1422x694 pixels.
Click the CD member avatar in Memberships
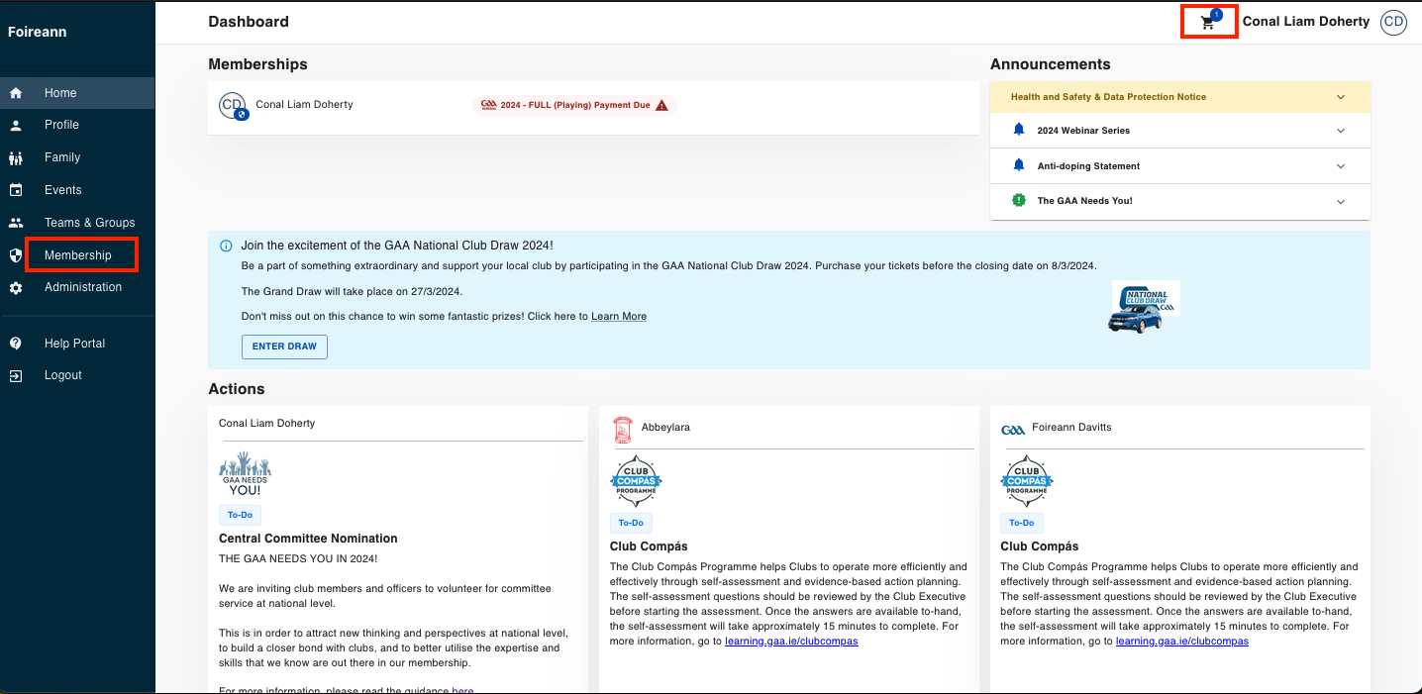tap(233, 105)
